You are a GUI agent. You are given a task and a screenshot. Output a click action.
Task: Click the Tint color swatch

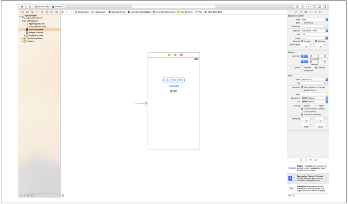(304, 102)
